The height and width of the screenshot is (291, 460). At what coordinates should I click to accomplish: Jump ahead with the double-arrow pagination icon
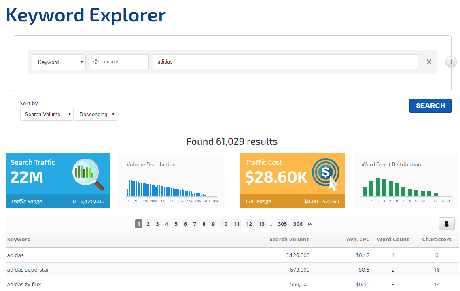[x=310, y=224]
